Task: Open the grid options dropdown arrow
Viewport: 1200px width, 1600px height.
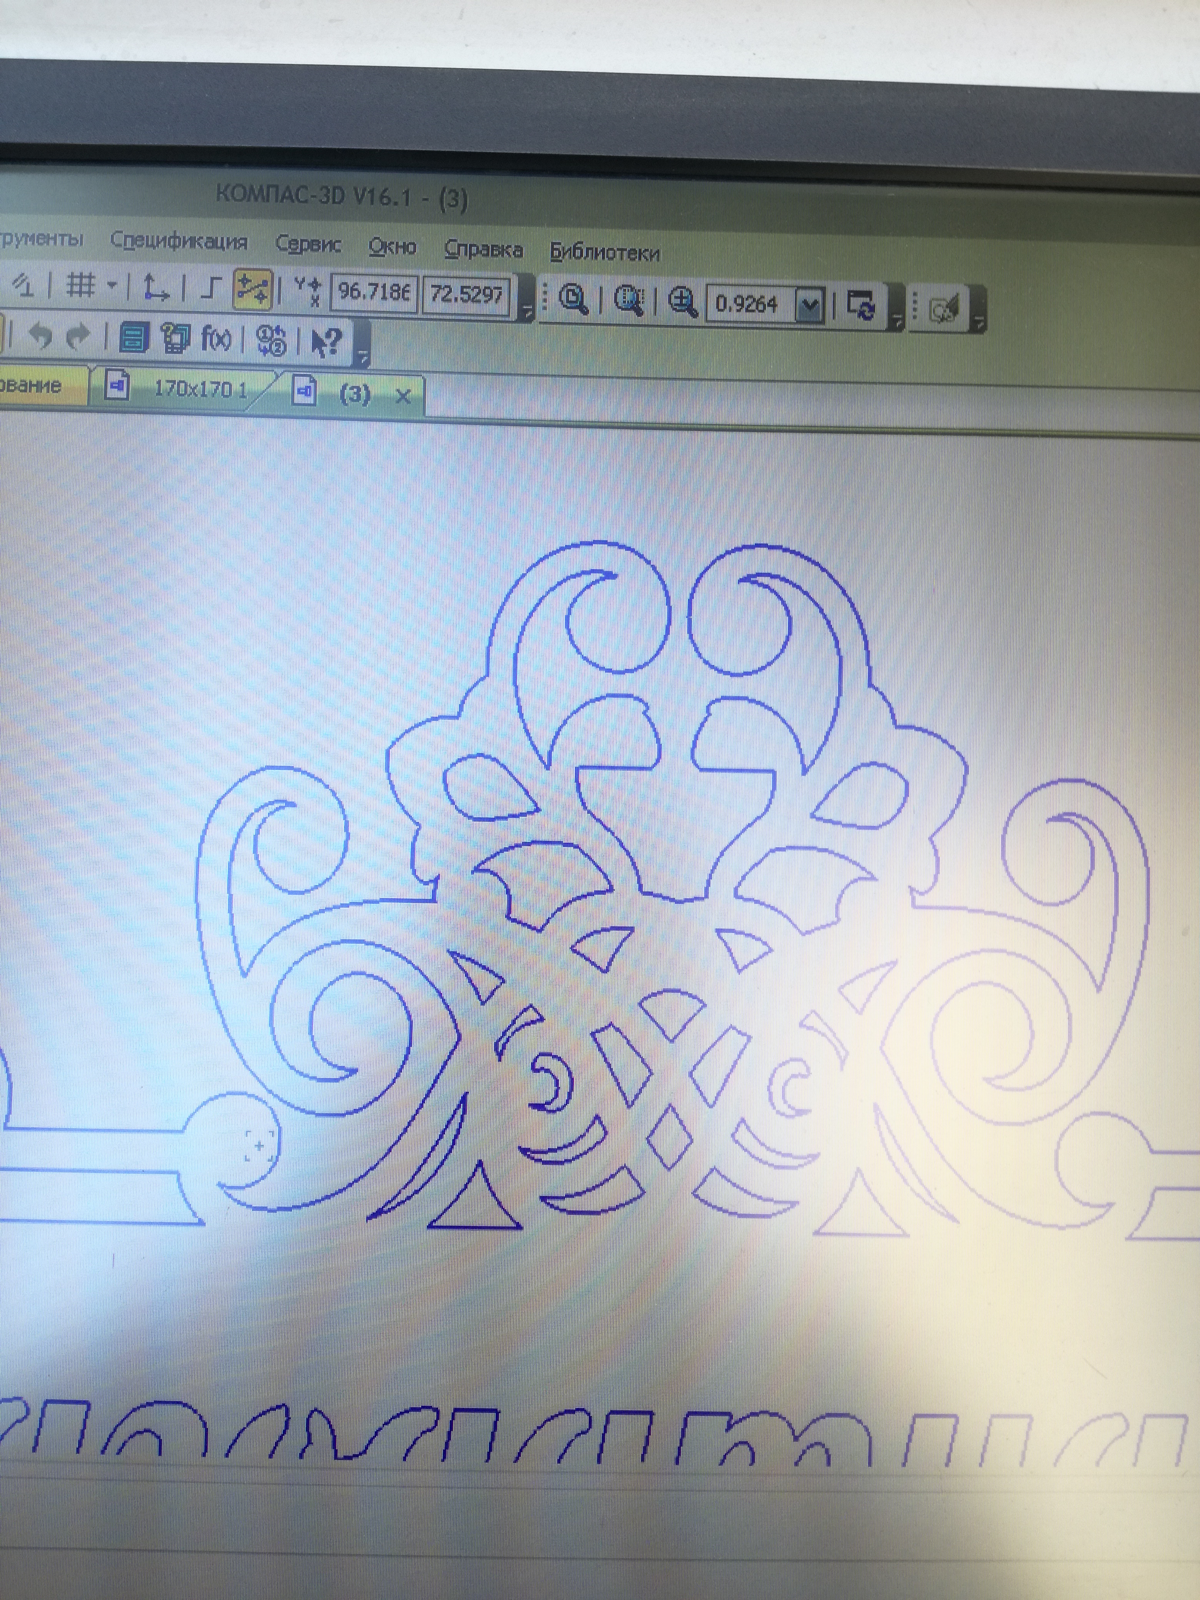Action: [112, 285]
